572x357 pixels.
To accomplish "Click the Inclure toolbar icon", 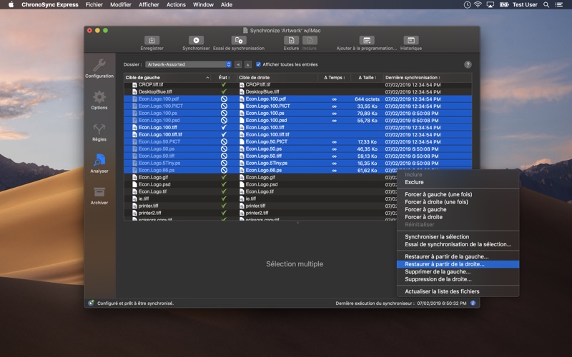I will coord(310,41).
